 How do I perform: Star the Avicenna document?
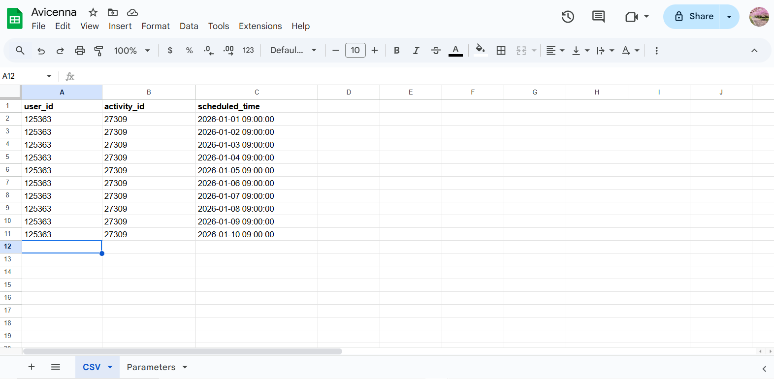click(x=93, y=12)
